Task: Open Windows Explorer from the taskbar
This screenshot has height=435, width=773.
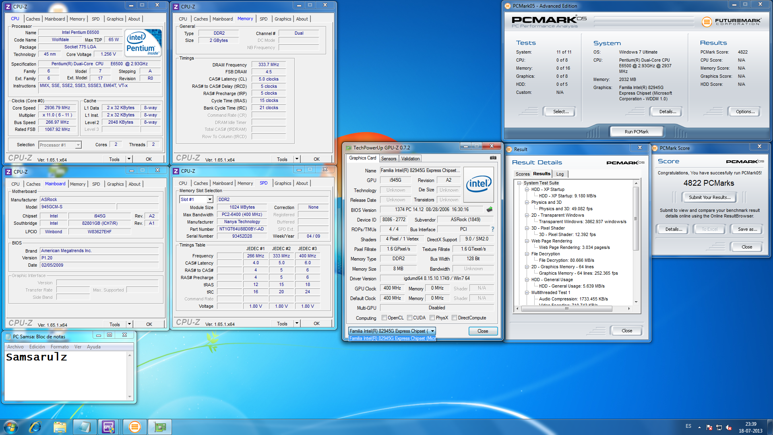Action: 60,427
